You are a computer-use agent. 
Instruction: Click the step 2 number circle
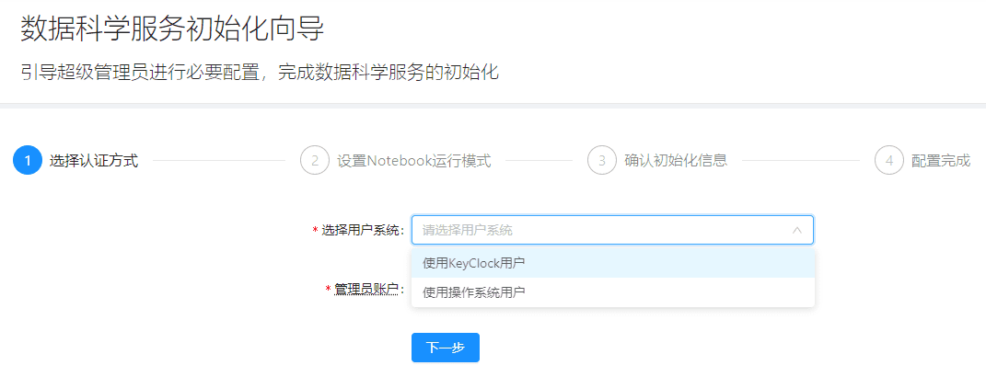pos(315,161)
